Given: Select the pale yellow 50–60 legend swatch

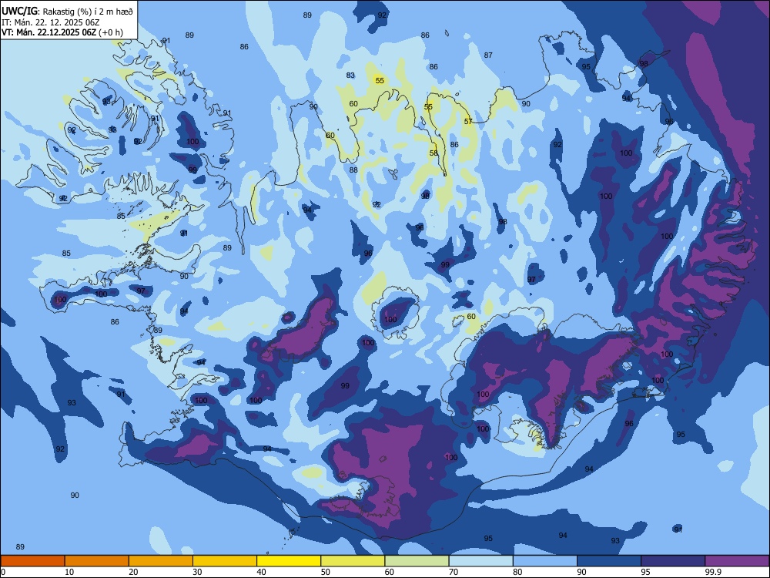Looking at the screenshot, I should pos(353,561).
